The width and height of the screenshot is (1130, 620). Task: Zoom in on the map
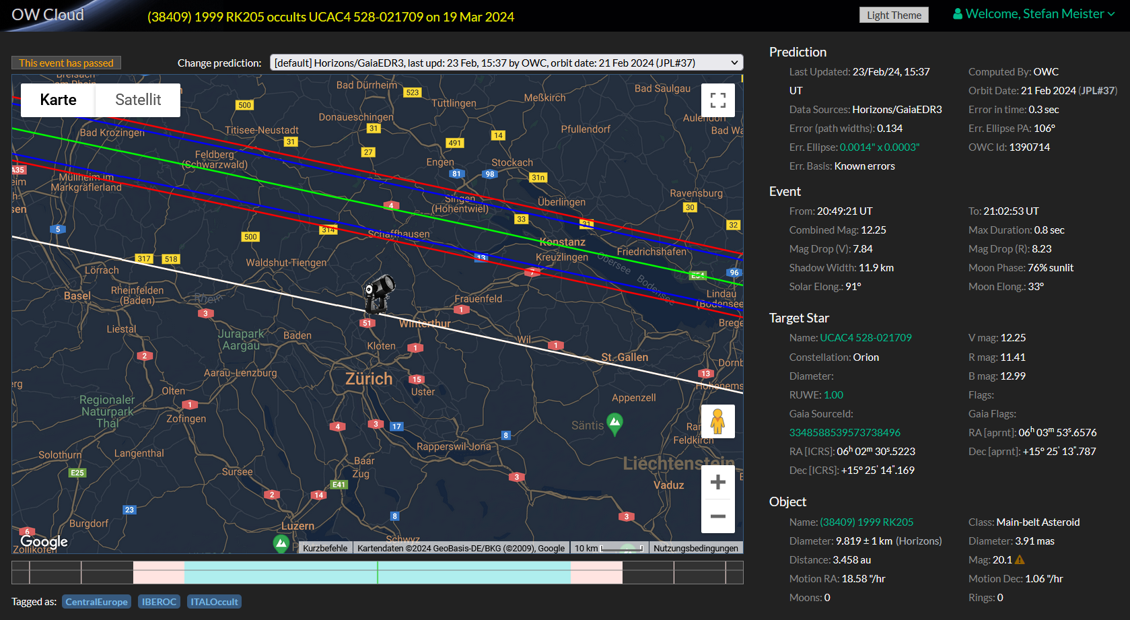718,482
